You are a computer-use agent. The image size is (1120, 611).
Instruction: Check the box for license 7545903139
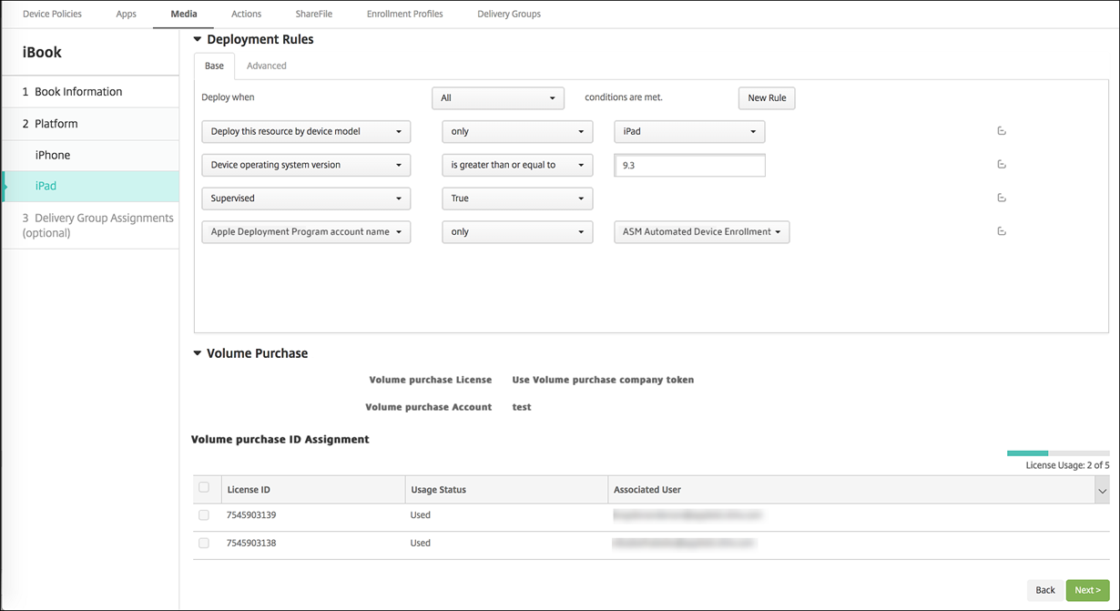point(204,515)
